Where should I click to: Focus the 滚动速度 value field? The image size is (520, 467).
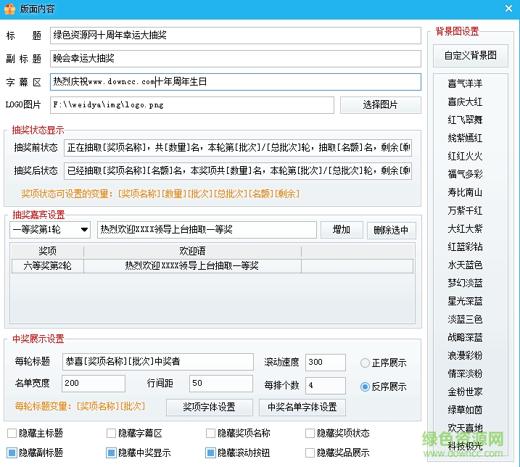click(x=325, y=362)
